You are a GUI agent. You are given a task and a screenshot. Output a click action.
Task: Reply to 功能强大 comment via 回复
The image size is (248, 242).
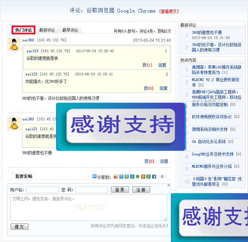164,88
